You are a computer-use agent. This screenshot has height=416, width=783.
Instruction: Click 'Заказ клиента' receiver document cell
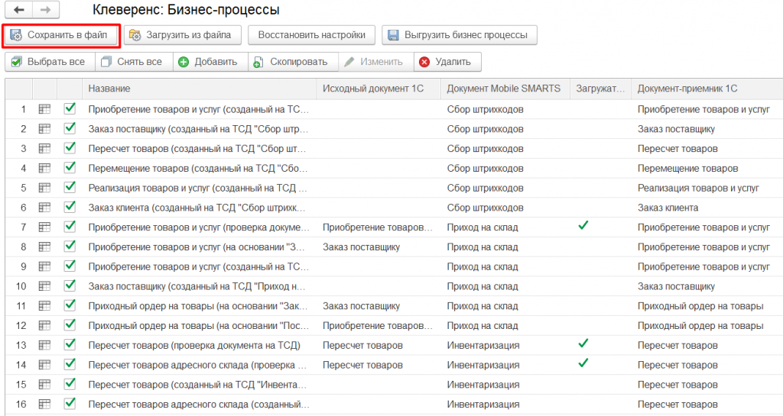[668, 208]
